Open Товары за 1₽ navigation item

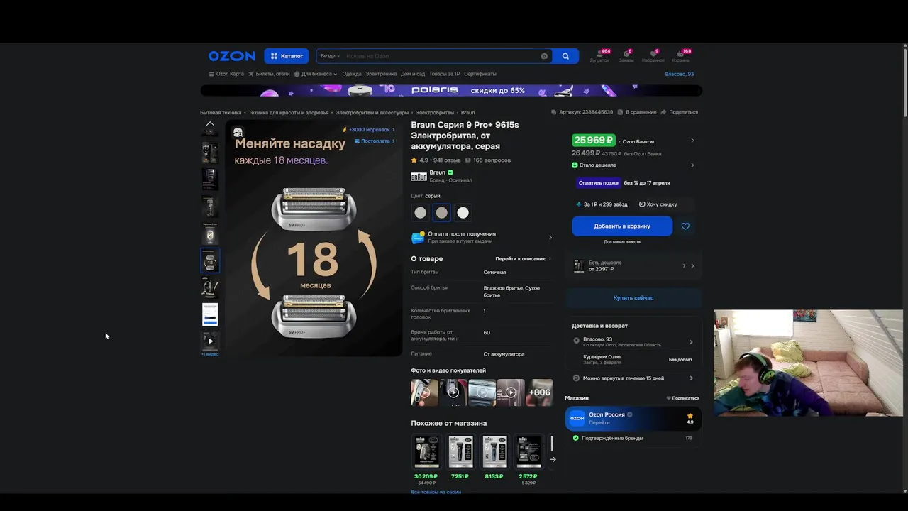click(444, 74)
